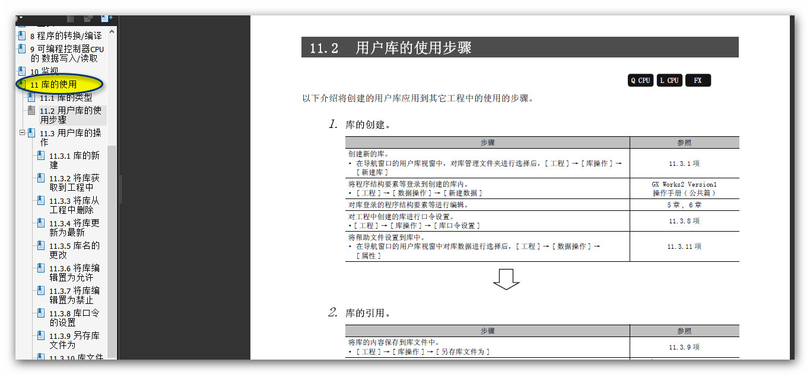The image size is (810, 375).
Task: Click the bookmark icon for 11.3.4 将库更新为最新
Action: 41,223
